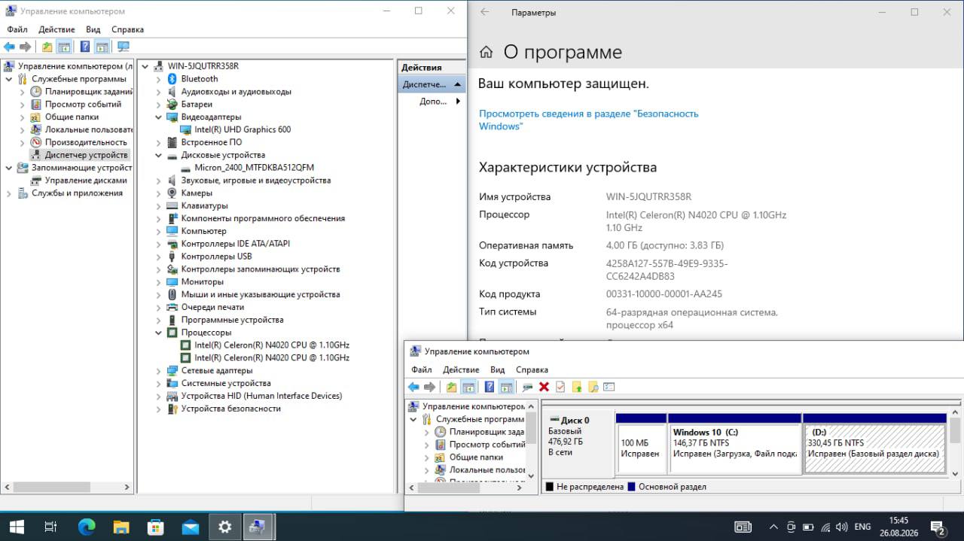This screenshot has width=964, height=541.
Task: Open Windows Start menu
Action: tap(15, 527)
